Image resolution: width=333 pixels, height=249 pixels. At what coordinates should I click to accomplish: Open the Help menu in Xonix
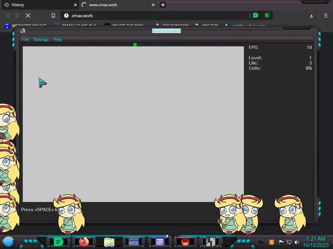tap(57, 39)
